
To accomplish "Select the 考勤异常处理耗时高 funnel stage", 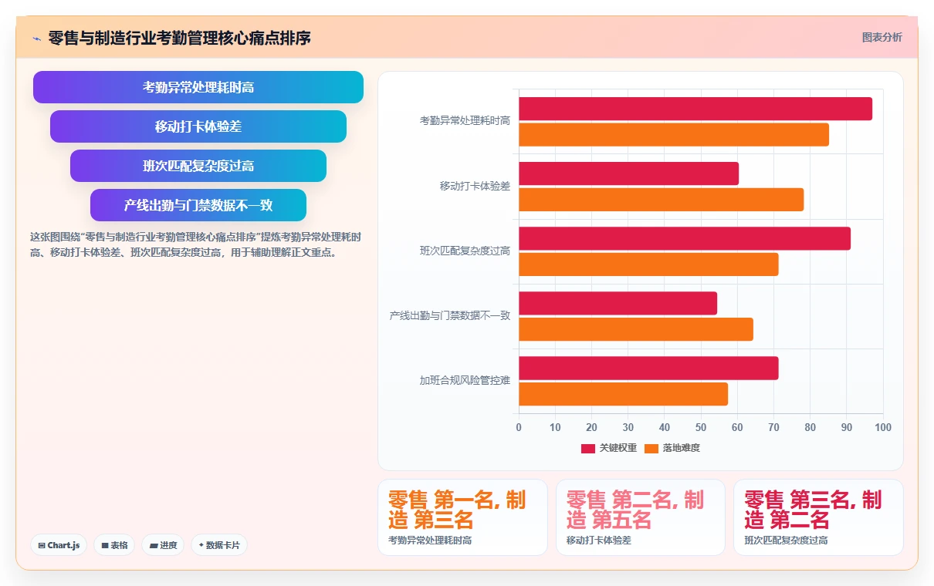I will [x=198, y=87].
